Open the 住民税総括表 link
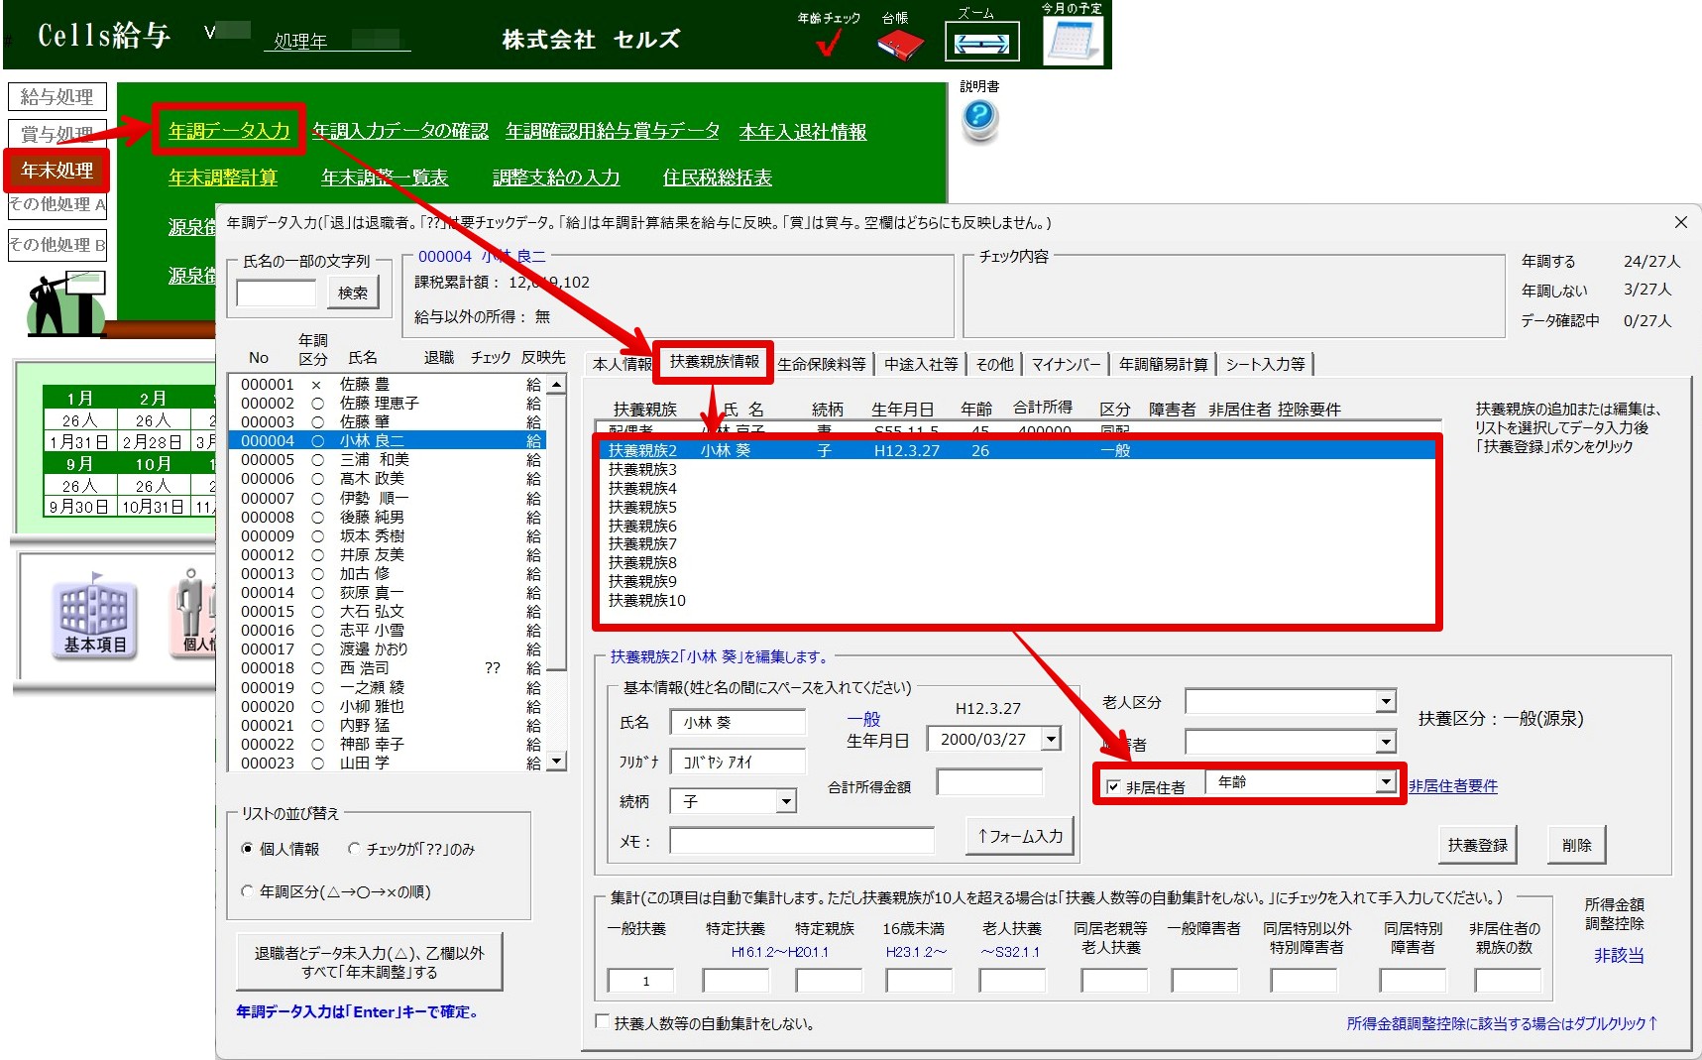The image size is (1702, 1060). pyautogui.click(x=718, y=177)
